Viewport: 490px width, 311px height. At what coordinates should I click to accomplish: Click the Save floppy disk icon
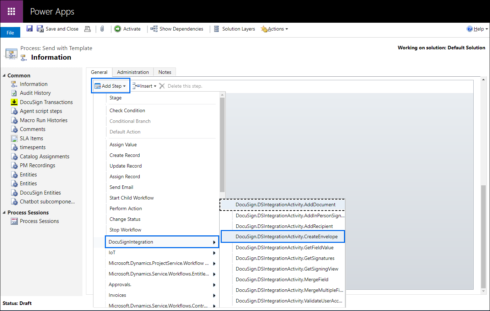(x=29, y=29)
